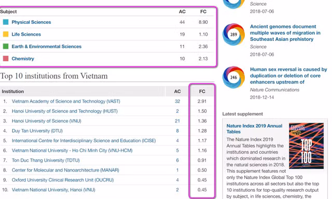Click the Top 100 supplement cover thumbnail
The width and height of the screenshot is (332, 199).
306,146
